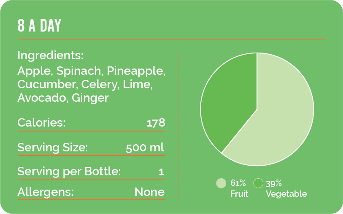Click the "8 A DAY" title
343x214 pixels.
[39, 26]
